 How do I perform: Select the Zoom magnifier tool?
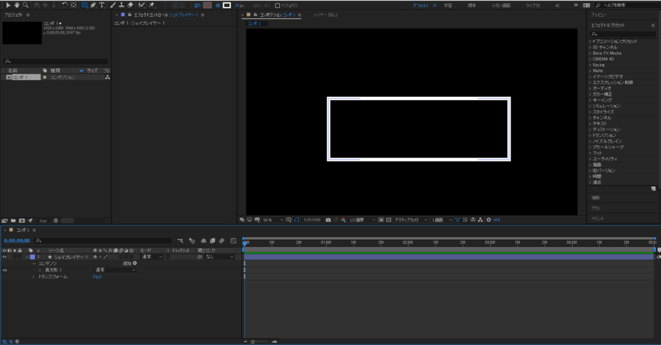point(25,5)
